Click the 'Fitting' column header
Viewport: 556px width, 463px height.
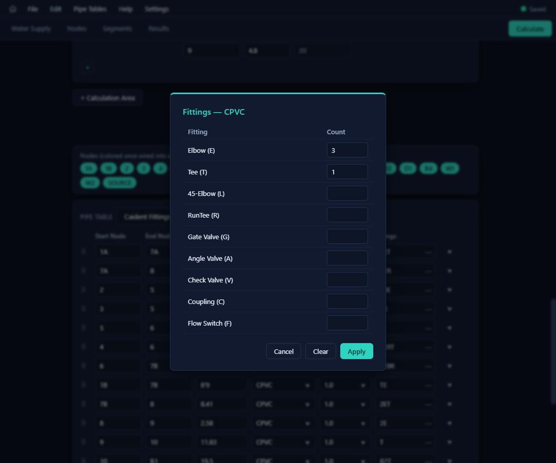198,132
